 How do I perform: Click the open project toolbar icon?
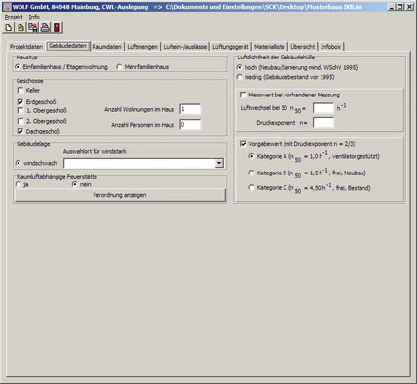point(20,28)
